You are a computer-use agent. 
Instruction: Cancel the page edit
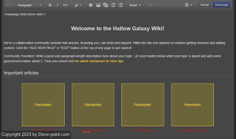point(204,5)
